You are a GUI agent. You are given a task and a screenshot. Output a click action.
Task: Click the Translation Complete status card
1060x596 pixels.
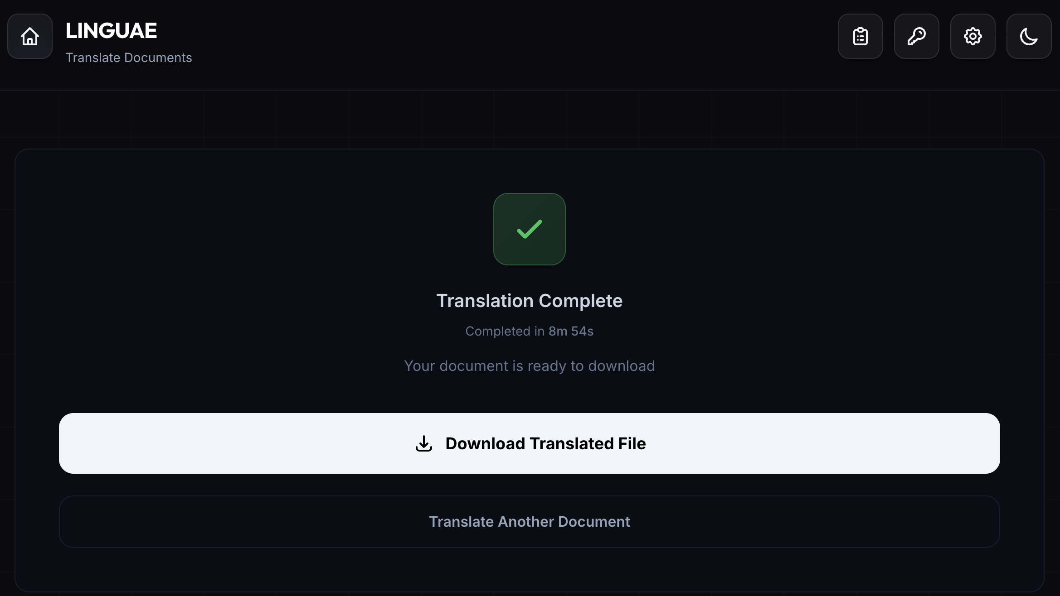point(530,300)
